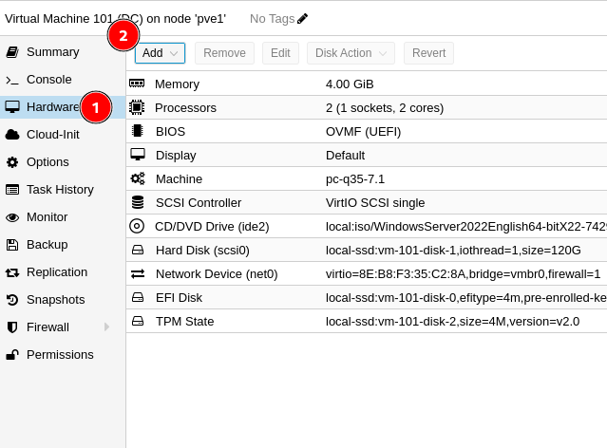Click the Hard Disk (scsi0) drive icon

(x=138, y=250)
